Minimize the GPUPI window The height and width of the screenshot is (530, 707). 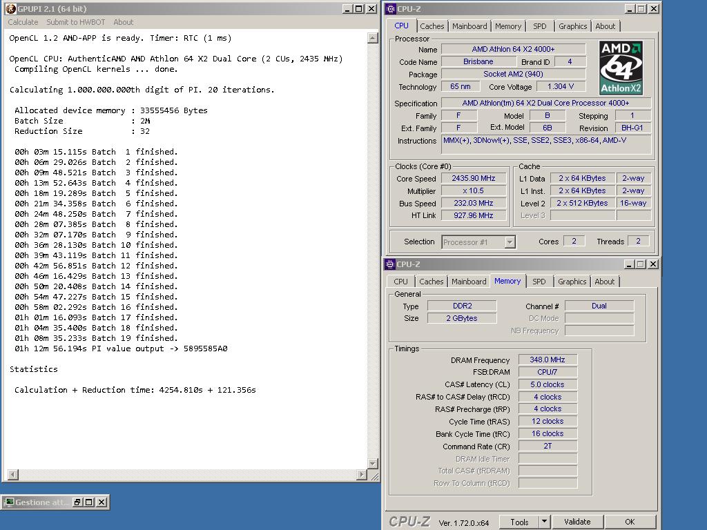click(347, 8)
